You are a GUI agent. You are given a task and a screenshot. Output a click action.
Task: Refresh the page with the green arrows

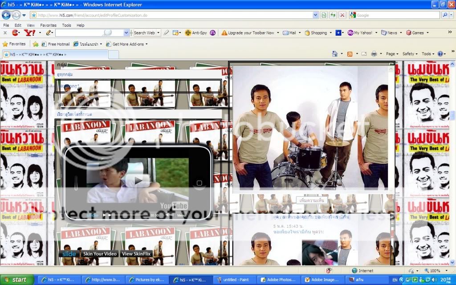click(333, 15)
